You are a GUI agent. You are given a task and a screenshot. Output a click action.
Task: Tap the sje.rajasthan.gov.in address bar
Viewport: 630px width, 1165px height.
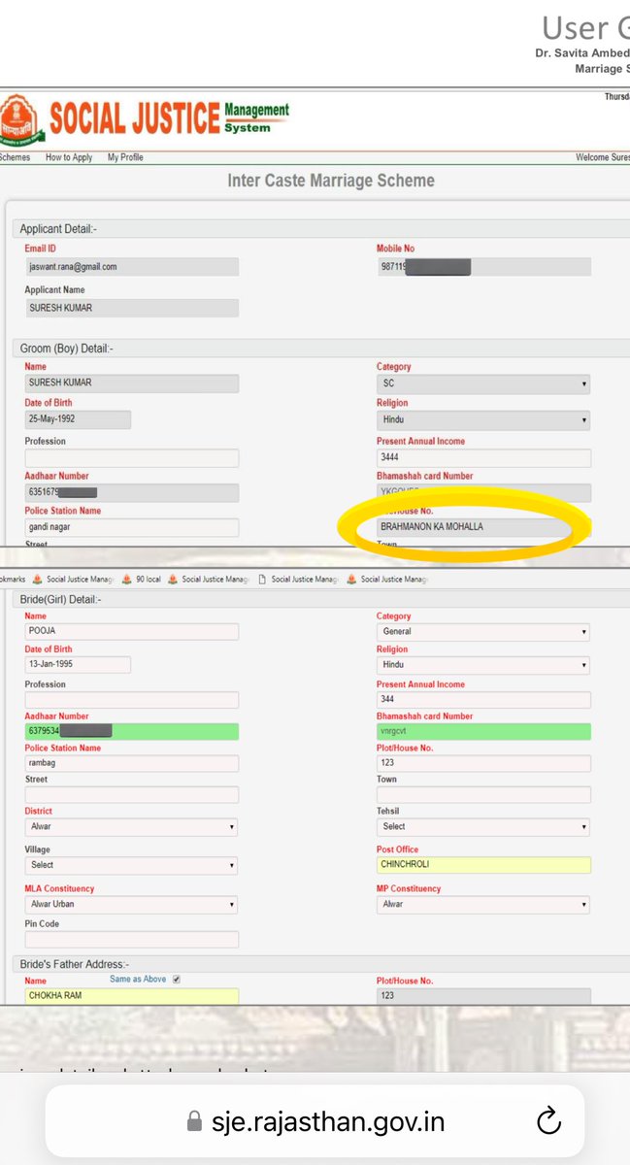[315, 1122]
